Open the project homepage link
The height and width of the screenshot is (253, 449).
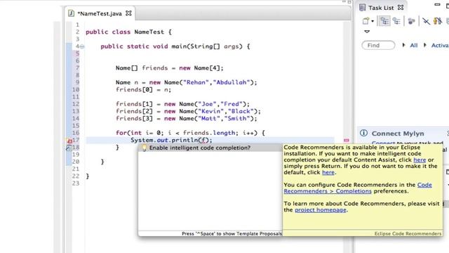pyautogui.click(x=321, y=210)
